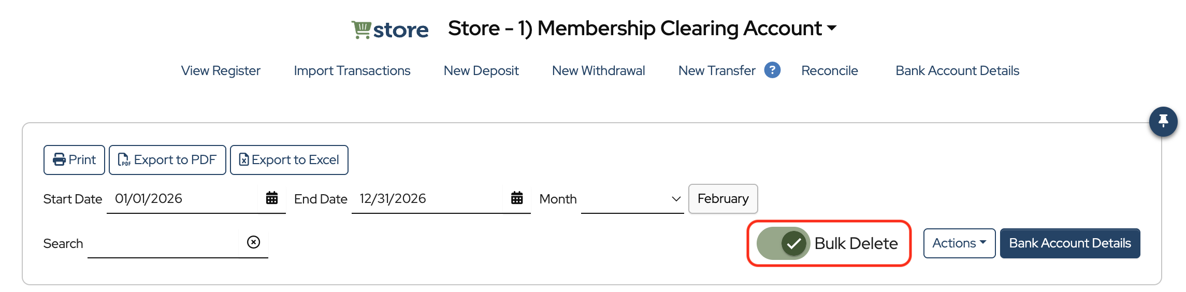
Task: Click the Reconcile link
Action: pyautogui.click(x=830, y=70)
